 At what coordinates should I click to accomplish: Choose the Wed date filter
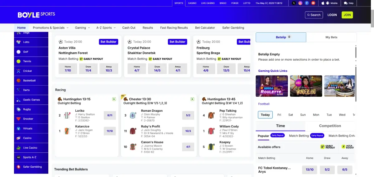(x=342, y=115)
